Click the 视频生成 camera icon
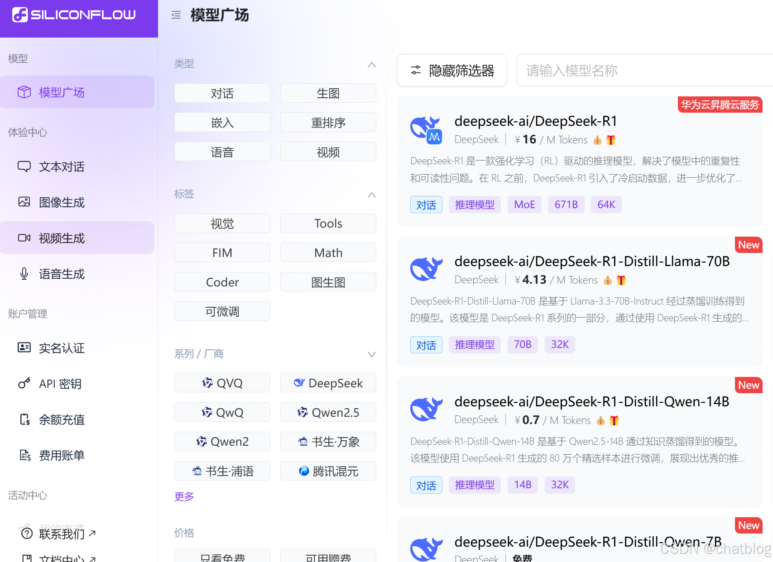 tap(24, 238)
